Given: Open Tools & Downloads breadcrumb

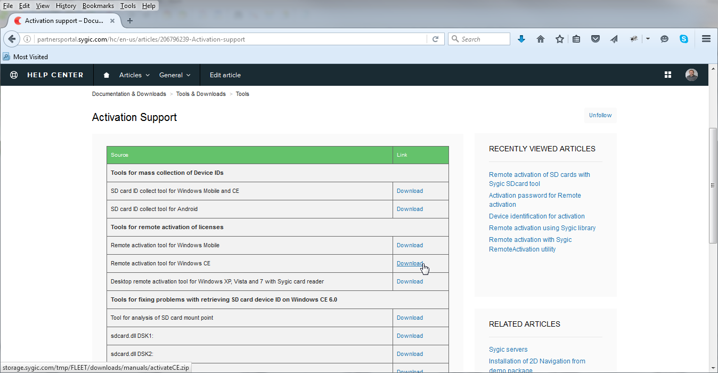Looking at the screenshot, I should click(x=201, y=94).
